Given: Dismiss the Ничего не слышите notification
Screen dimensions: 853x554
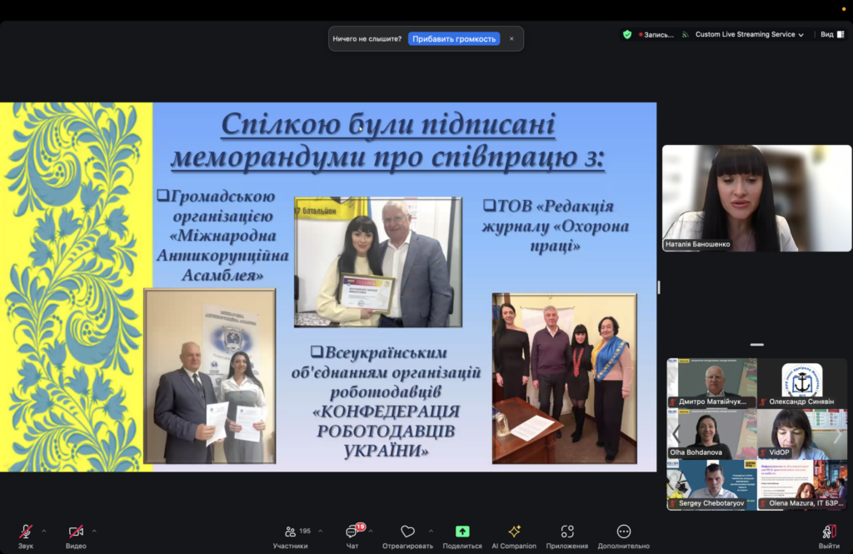Looking at the screenshot, I should pos(511,38).
